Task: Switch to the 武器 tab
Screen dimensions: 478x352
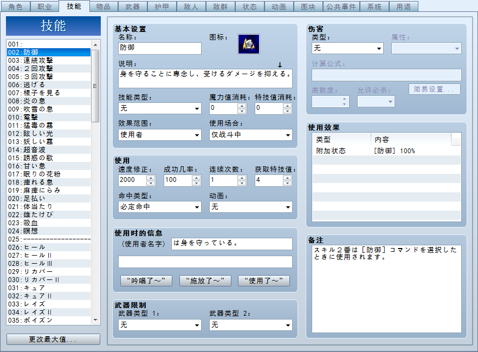Action: [132, 6]
